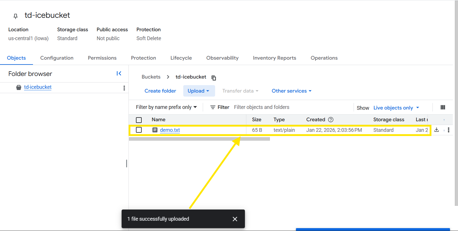The image size is (458, 231).
Task: Download the demo.txt object
Action: [436, 130]
